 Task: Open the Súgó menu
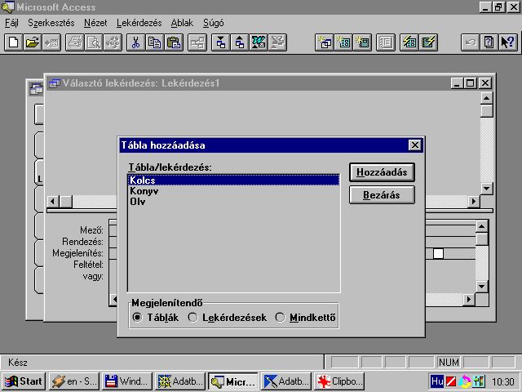pos(214,23)
